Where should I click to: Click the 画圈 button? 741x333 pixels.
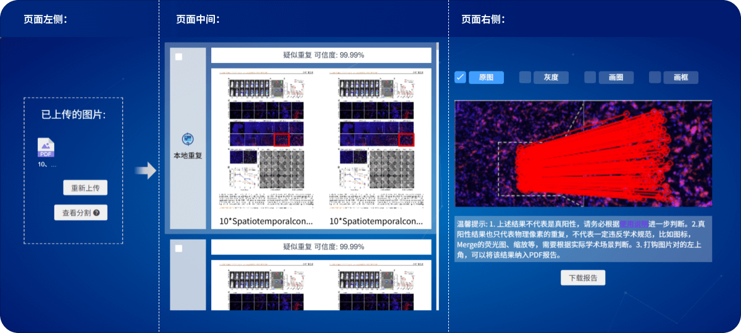tap(616, 77)
